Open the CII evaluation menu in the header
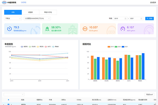The image size is (158, 105). (24, 2)
